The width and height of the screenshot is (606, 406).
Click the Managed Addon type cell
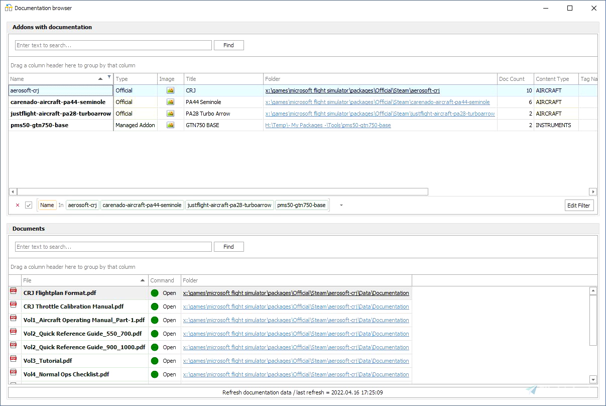click(136, 125)
